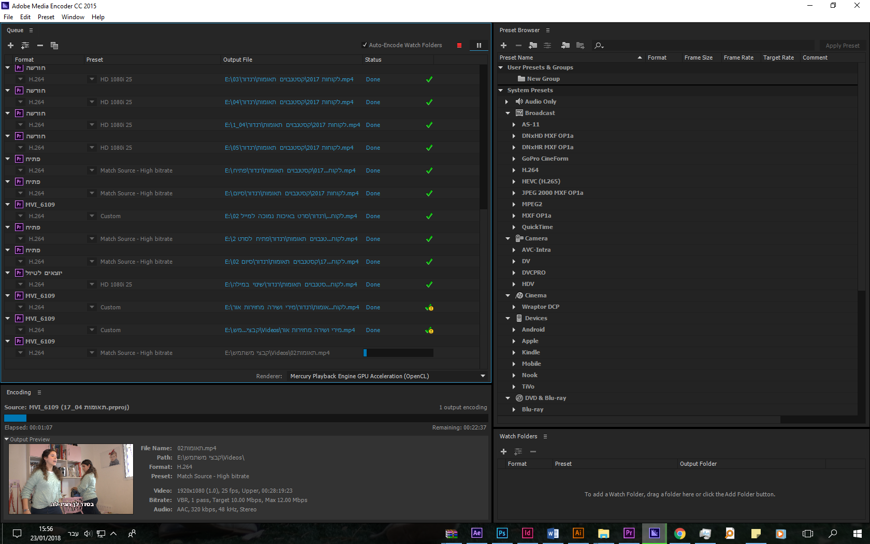Click the Queue vertical scrollbar
Image resolution: width=870 pixels, height=544 pixels.
pos(484,136)
